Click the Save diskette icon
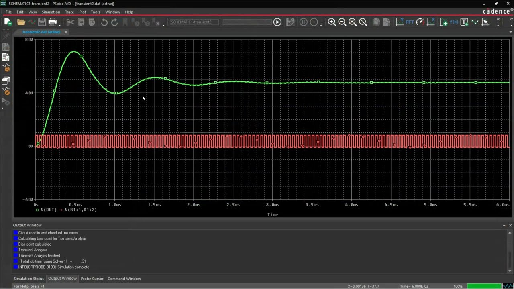This screenshot has height=289, width=514. point(42,22)
